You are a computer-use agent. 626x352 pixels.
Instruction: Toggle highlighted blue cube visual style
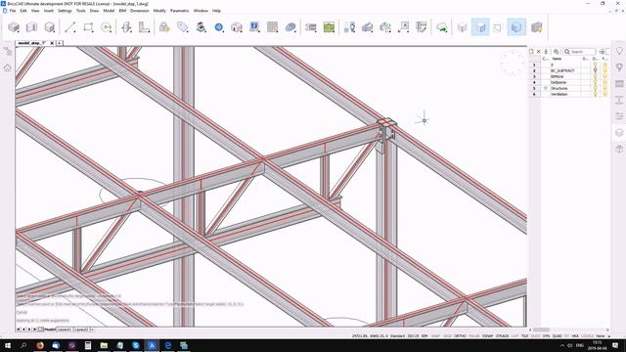pos(480,27)
